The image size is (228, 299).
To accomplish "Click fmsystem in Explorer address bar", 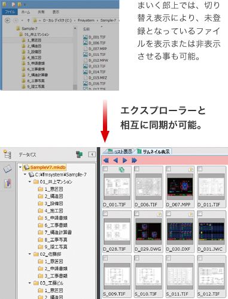I will (86, 20).
